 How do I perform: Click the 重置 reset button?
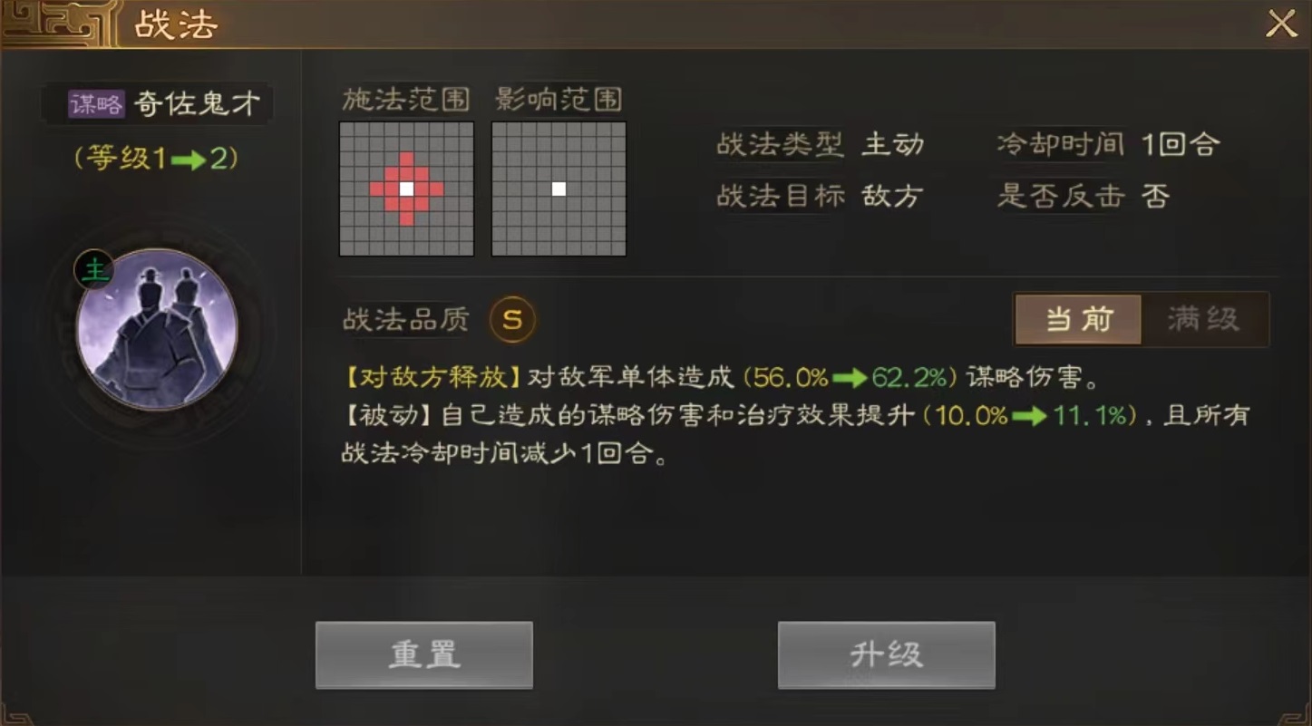click(423, 654)
